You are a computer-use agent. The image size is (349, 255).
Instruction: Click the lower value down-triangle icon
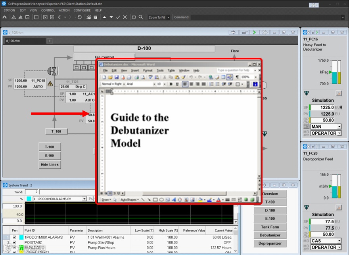pyautogui.click(x=111, y=17)
